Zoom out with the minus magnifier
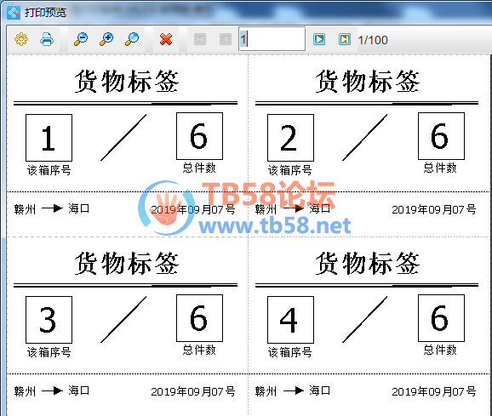 pos(81,39)
